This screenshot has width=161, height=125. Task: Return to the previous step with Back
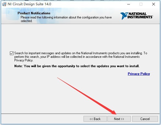coord(95,119)
